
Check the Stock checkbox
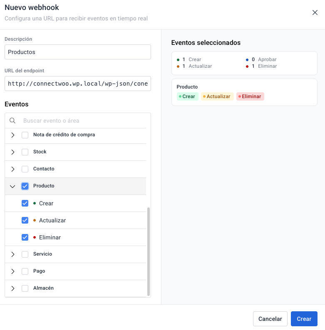click(25, 152)
